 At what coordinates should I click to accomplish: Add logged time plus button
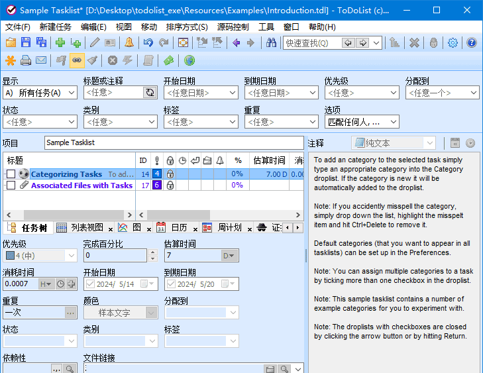tap(71, 284)
